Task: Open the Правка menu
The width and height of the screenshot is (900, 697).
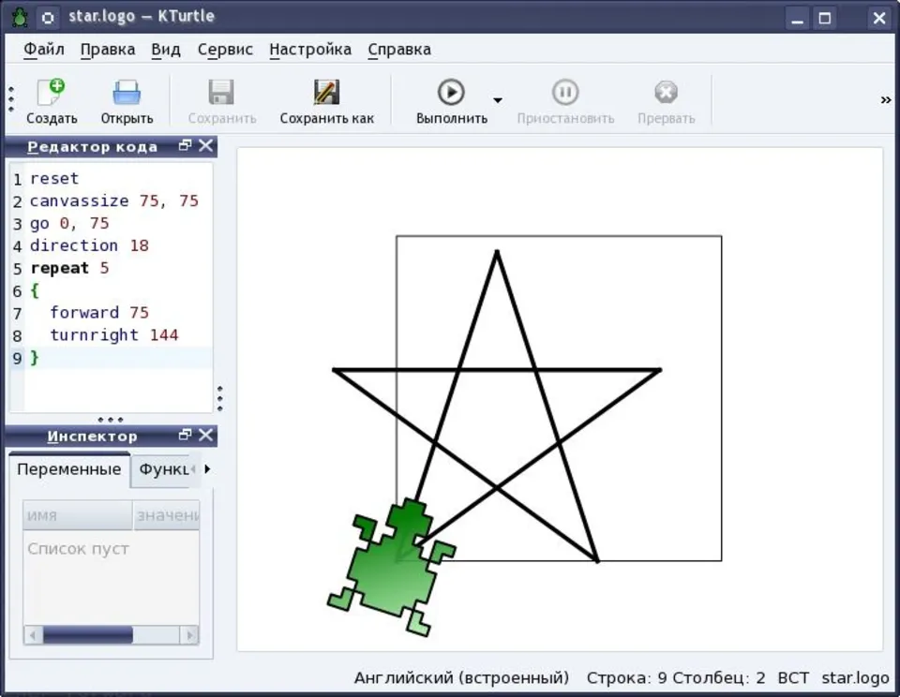Action: tap(107, 50)
